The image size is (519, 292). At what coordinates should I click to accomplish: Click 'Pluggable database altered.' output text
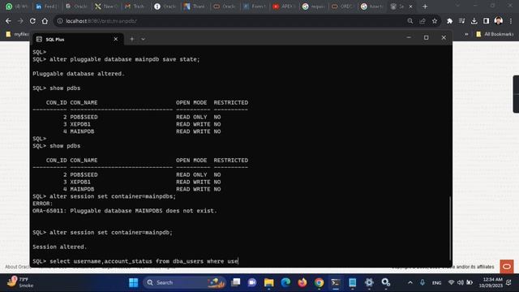[x=79, y=74]
